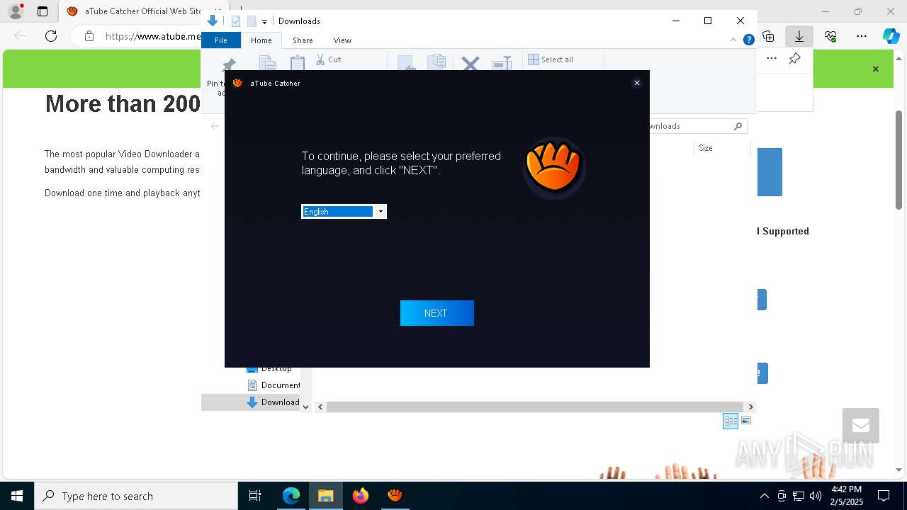Viewport: 907px width, 510px height.
Task: Open the Copilot icon in Edge
Action: click(x=891, y=36)
